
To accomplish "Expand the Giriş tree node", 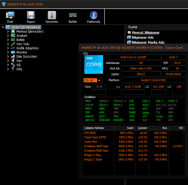I will click(8, 69).
